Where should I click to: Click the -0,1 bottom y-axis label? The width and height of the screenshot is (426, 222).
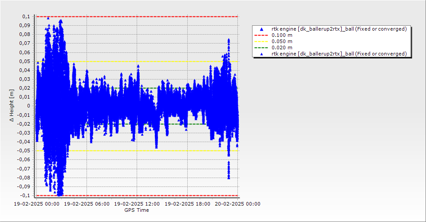point(25,195)
